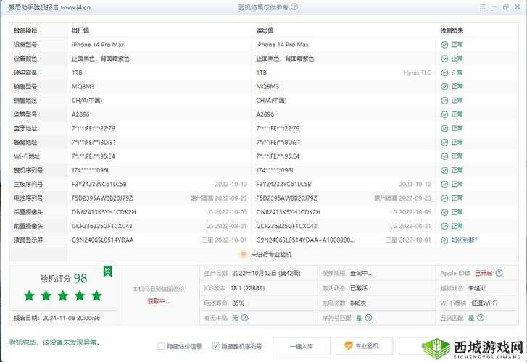527x362 pixels.
Task: Click charge count 846次
Action: point(358,303)
